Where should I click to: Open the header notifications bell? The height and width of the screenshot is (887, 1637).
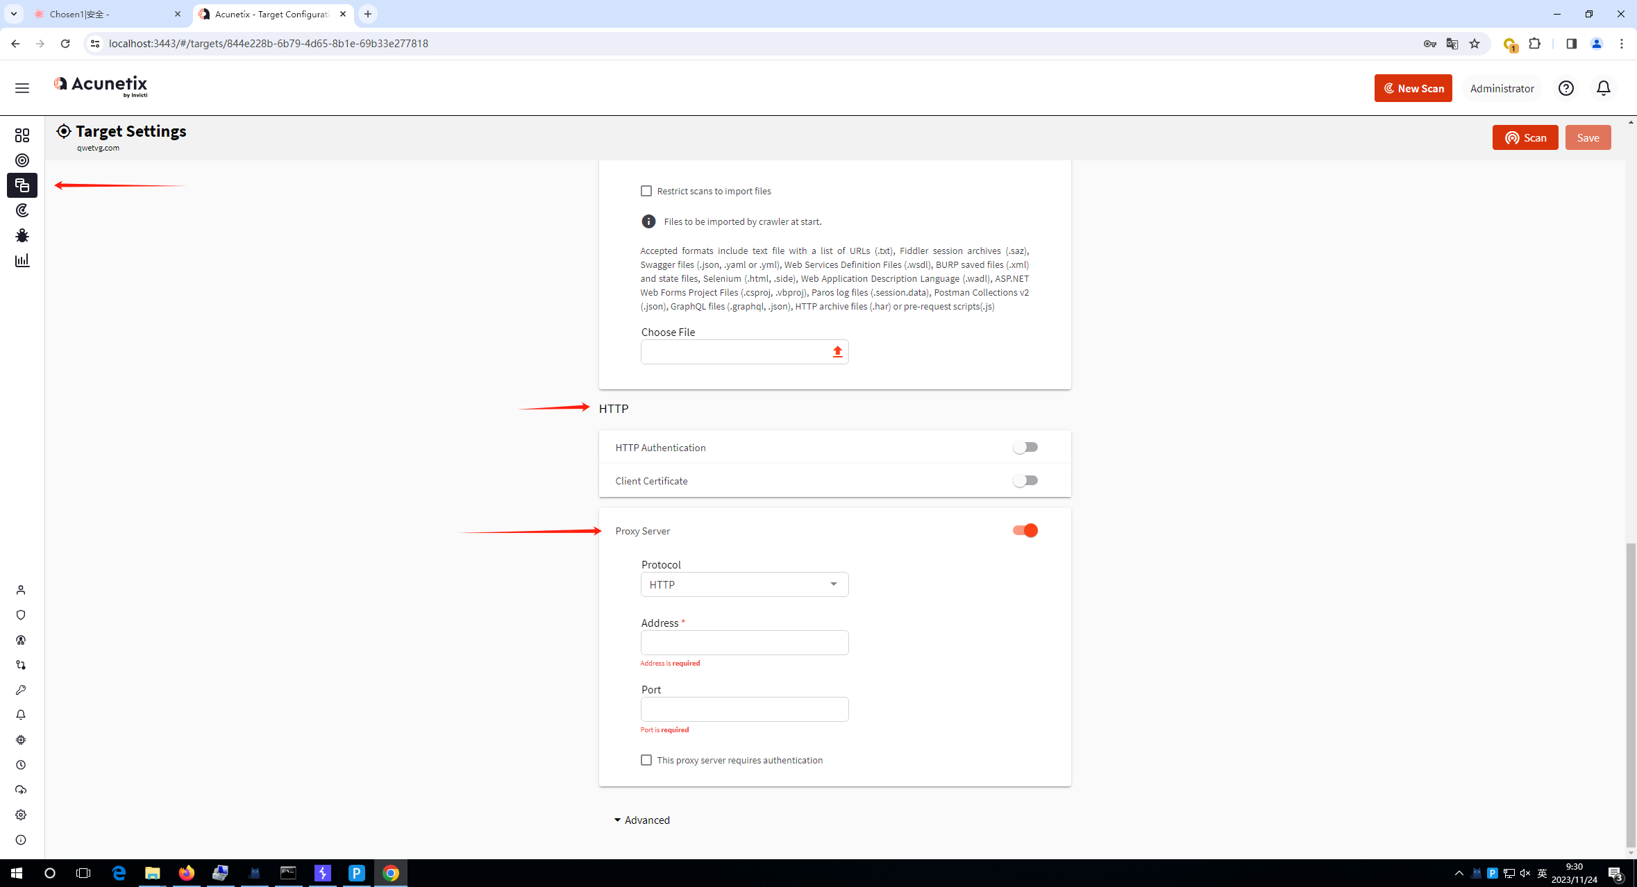[1604, 88]
